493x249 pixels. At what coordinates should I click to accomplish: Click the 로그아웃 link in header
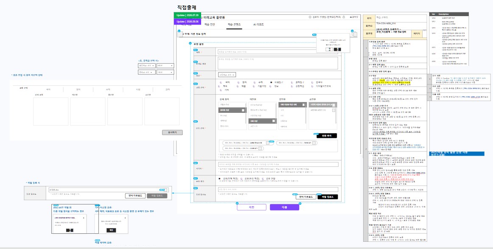[x=353, y=17]
